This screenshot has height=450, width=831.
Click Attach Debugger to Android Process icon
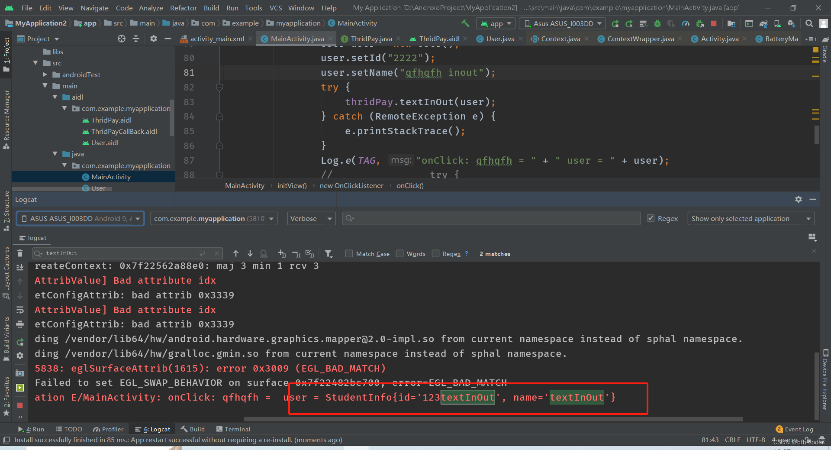click(700, 23)
